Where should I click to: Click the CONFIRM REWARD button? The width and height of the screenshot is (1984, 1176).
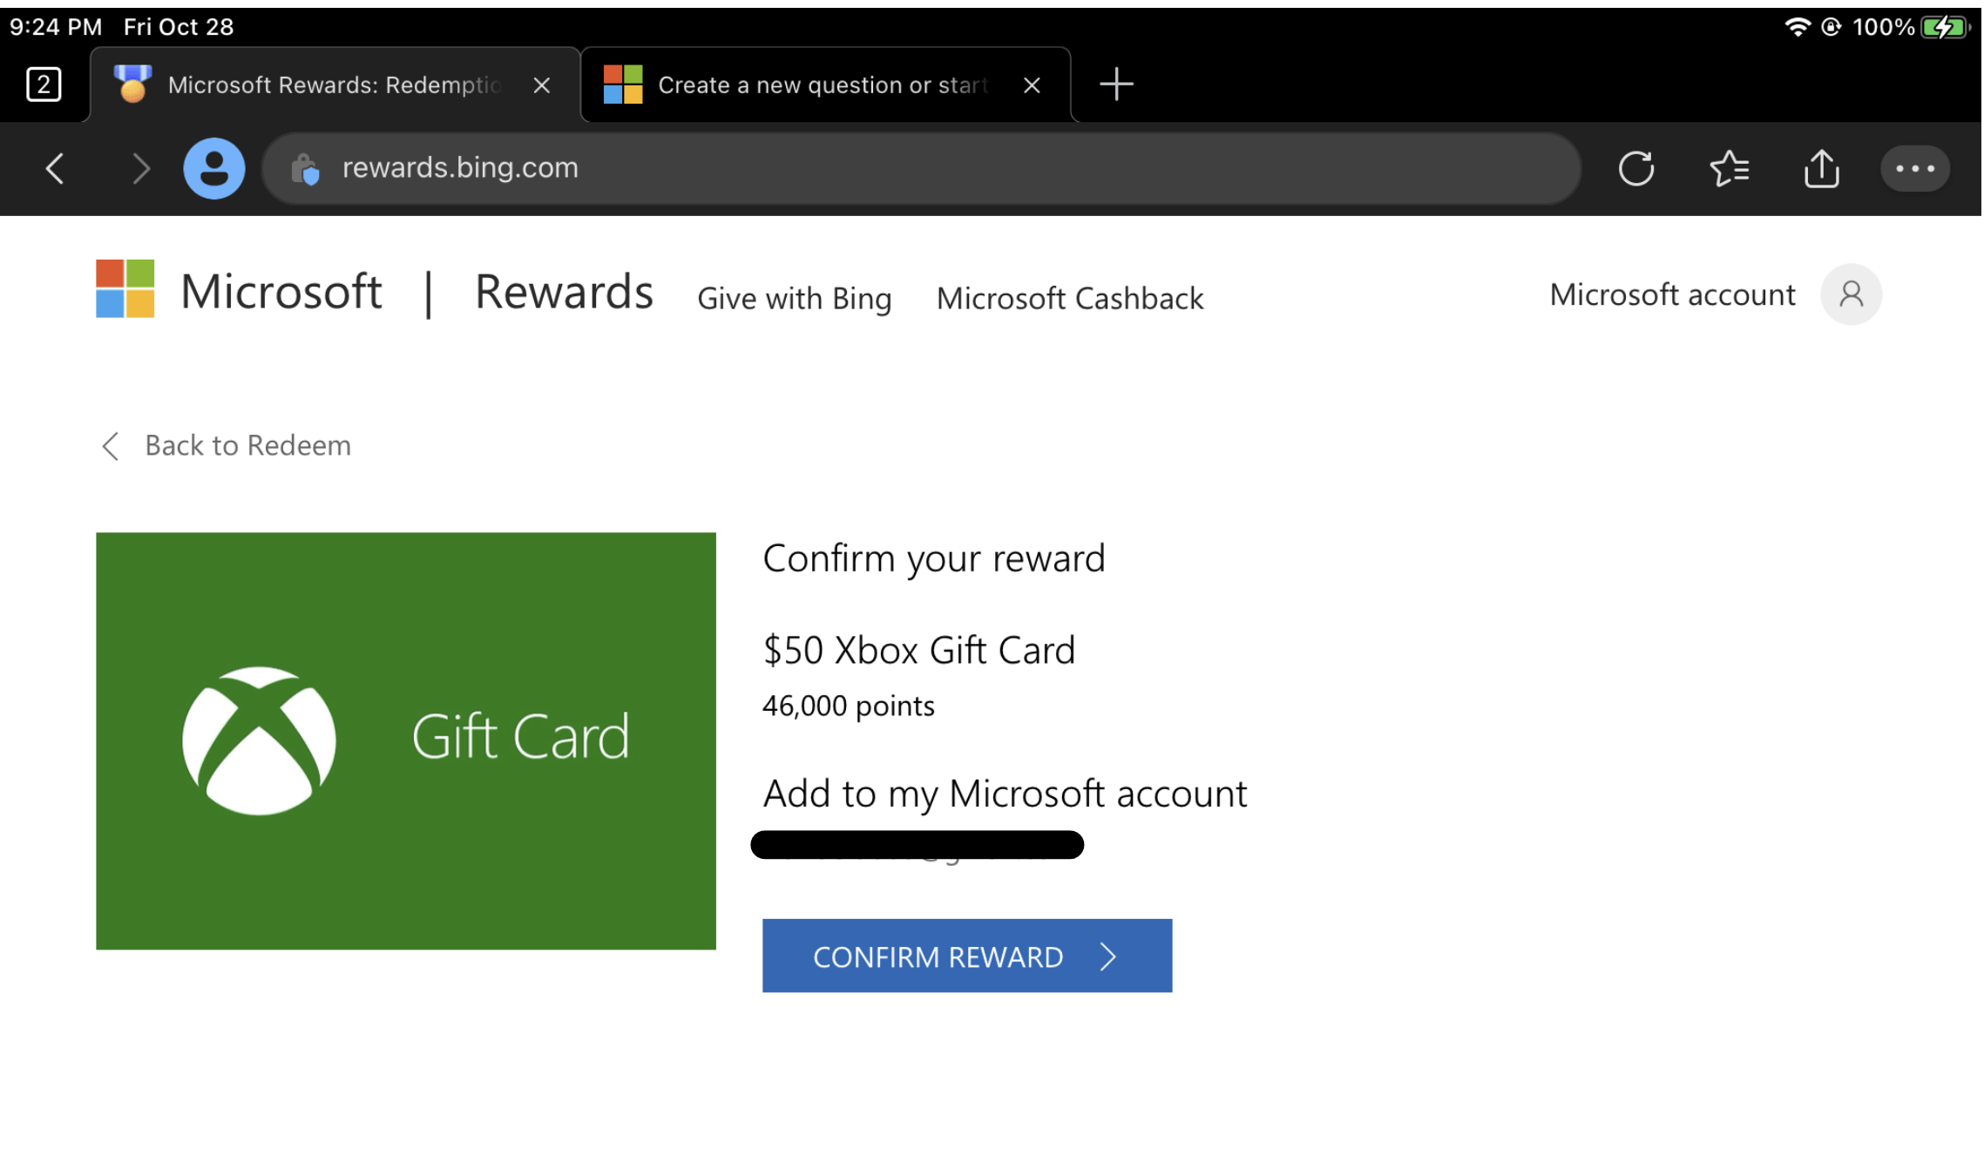[967, 955]
